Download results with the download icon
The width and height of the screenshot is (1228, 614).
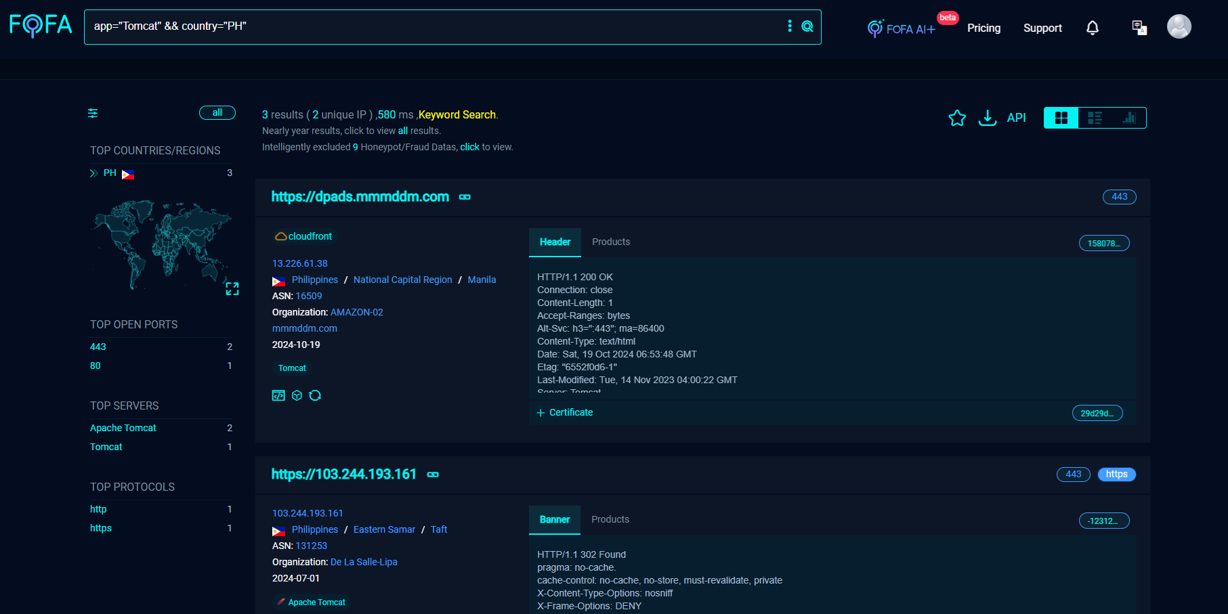click(x=988, y=118)
